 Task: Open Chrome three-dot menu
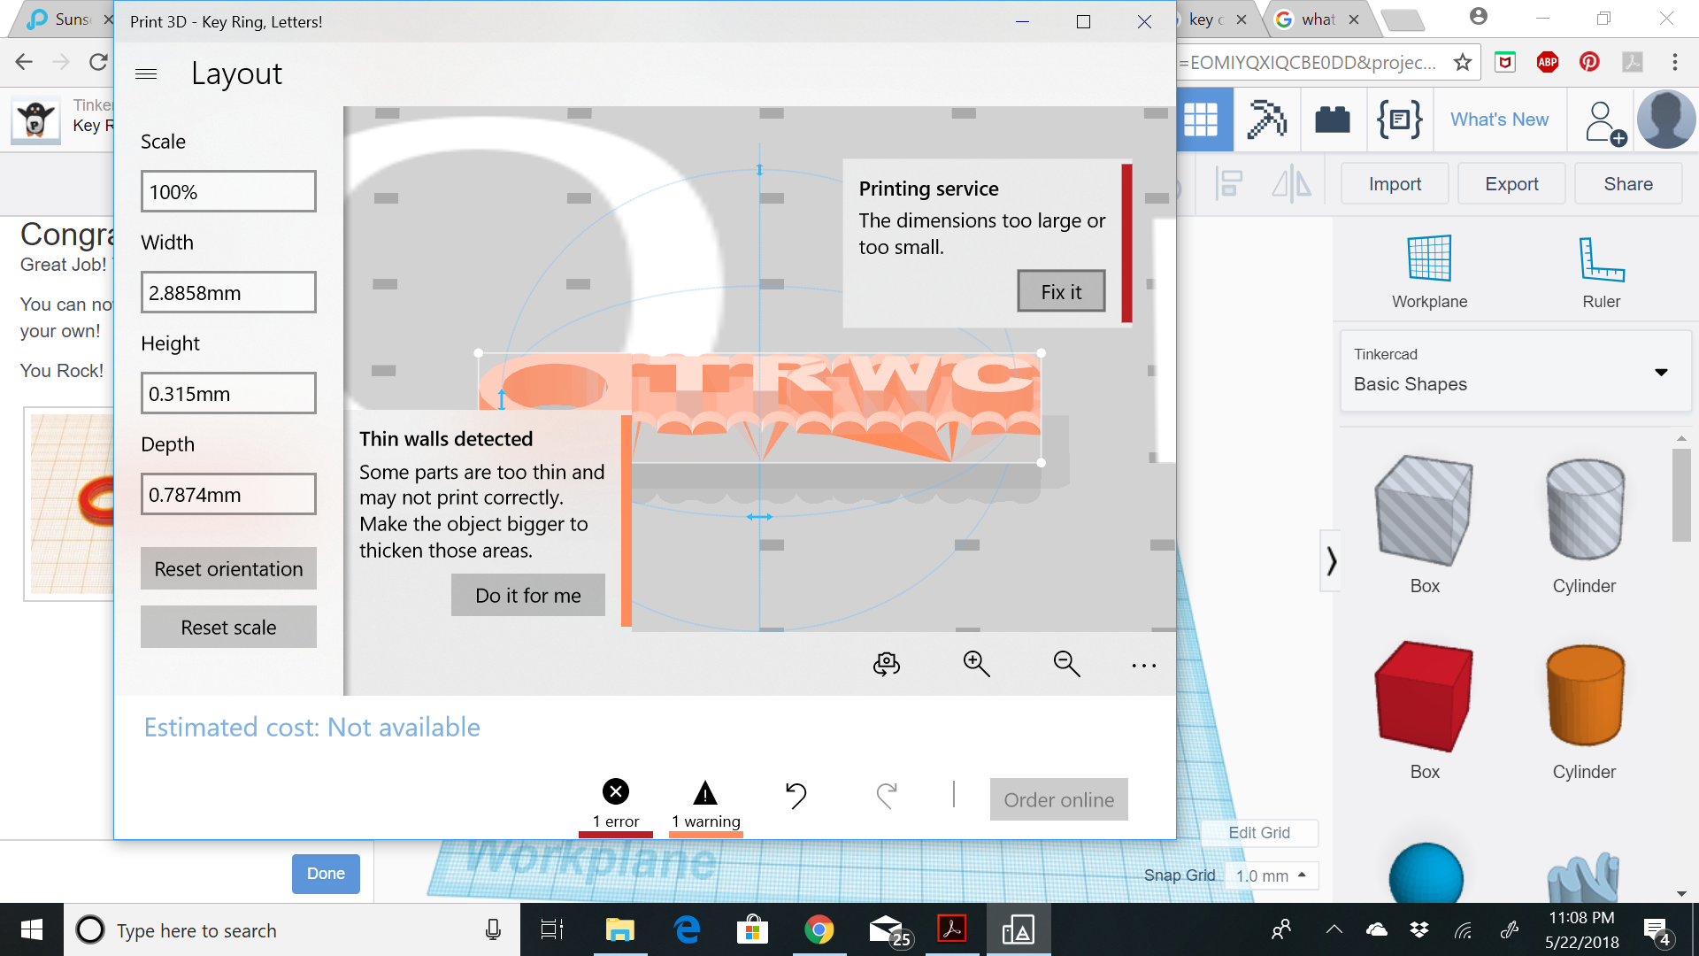[x=1674, y=62]
